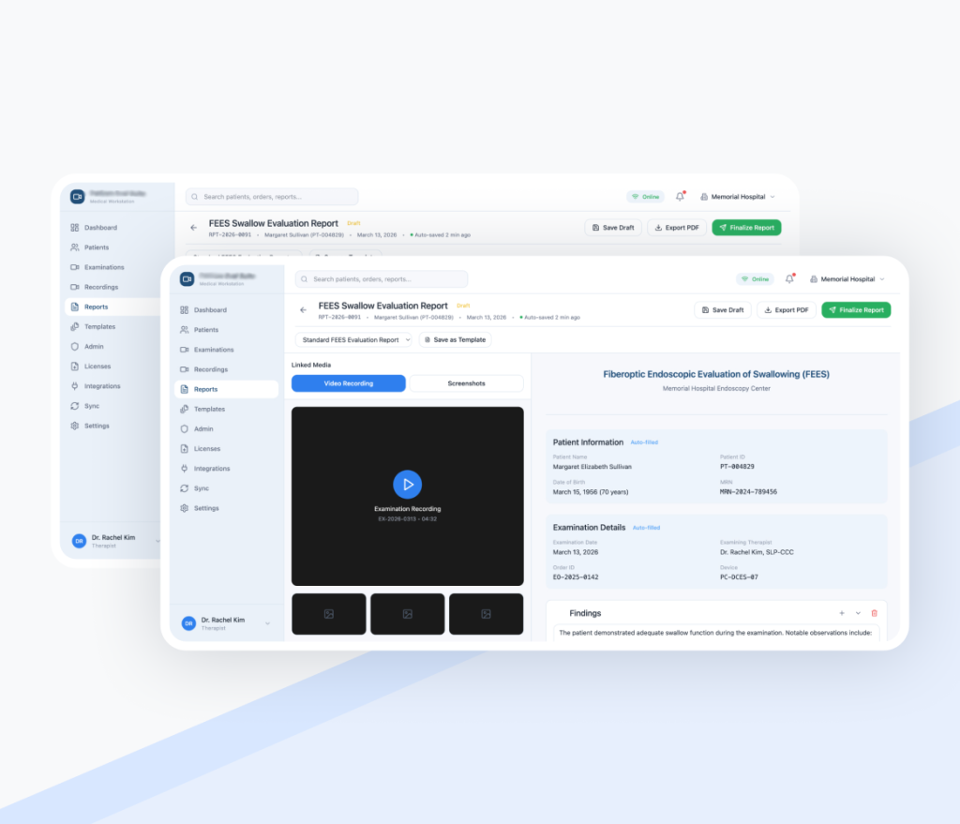Image resolution: width=960 pixels, height=824 pixels.
Task: Click the trash icon in Findings section
Action: pos(874,613)
